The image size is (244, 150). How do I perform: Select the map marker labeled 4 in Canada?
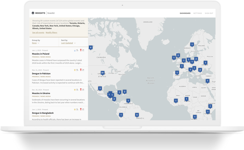[91, 47]
